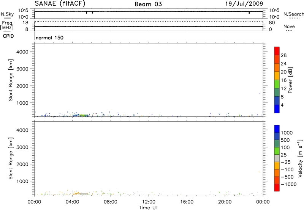Click the 4000 label on power panel
304x210 pixels.
tap(22, 52)
